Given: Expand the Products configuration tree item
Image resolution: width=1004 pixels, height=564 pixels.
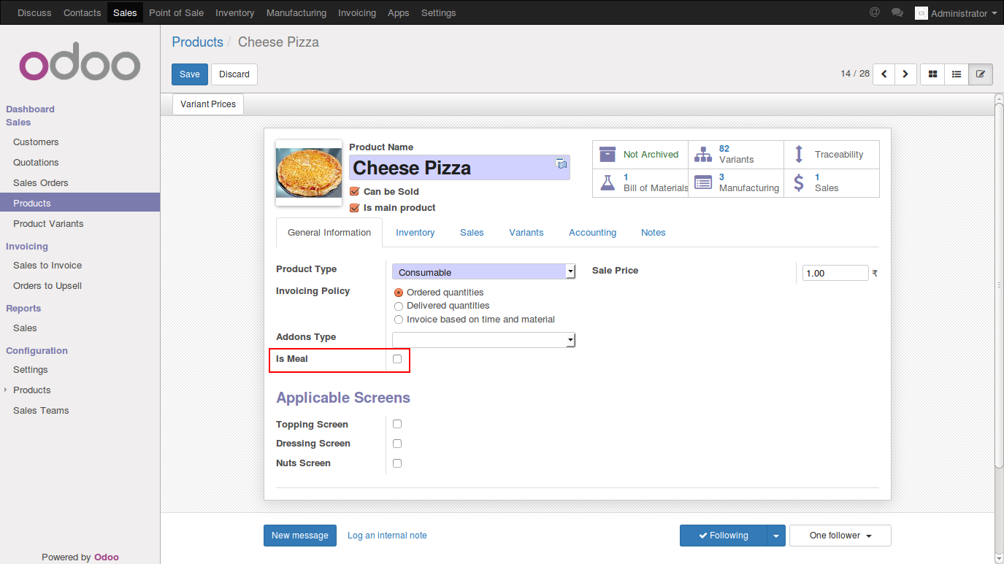Looking at the screenshot, I should point(6,390).
